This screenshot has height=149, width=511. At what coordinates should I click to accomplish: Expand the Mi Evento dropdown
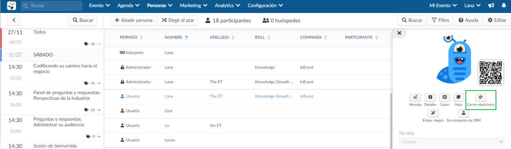point(444,6)
